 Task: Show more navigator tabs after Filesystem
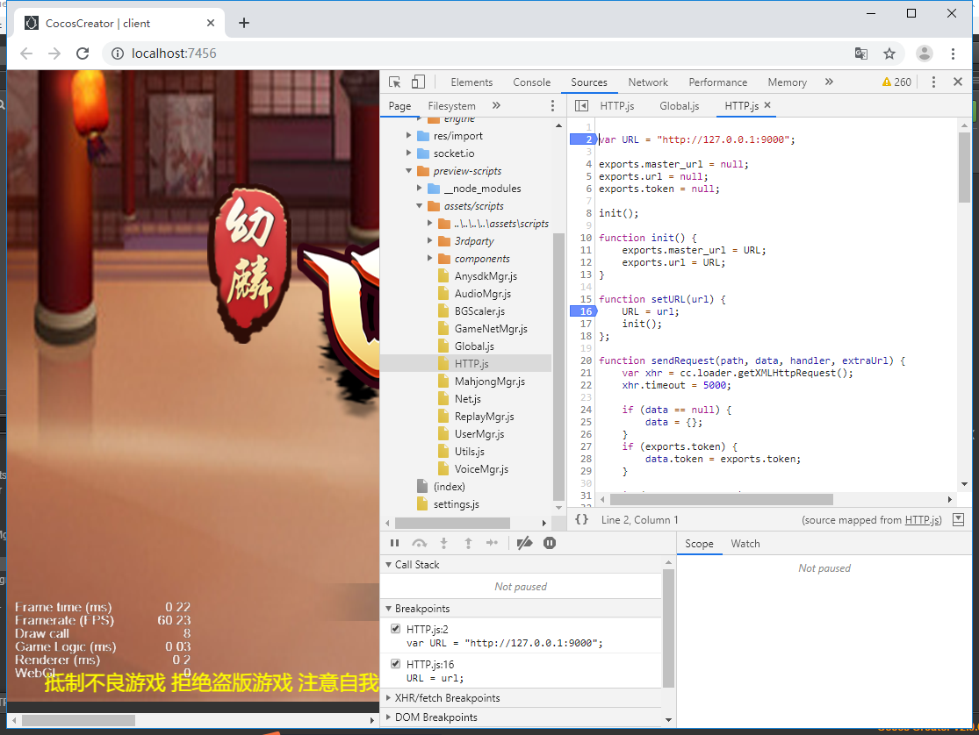(x=496, y=105)
